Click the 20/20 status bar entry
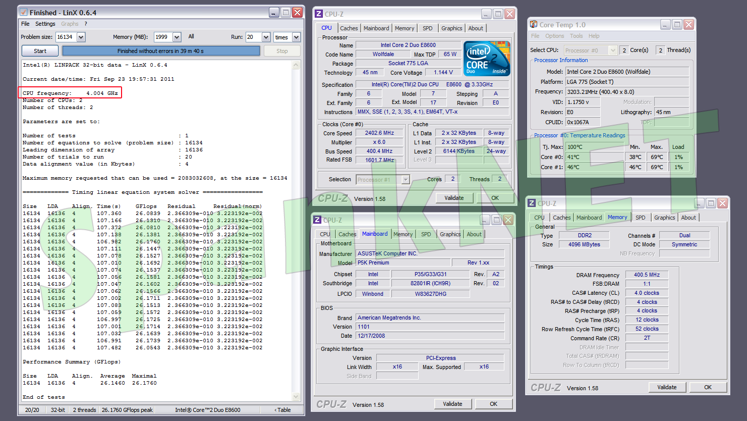Image resolution: width=747 pixels, height=421 pixels. (32, 410)
